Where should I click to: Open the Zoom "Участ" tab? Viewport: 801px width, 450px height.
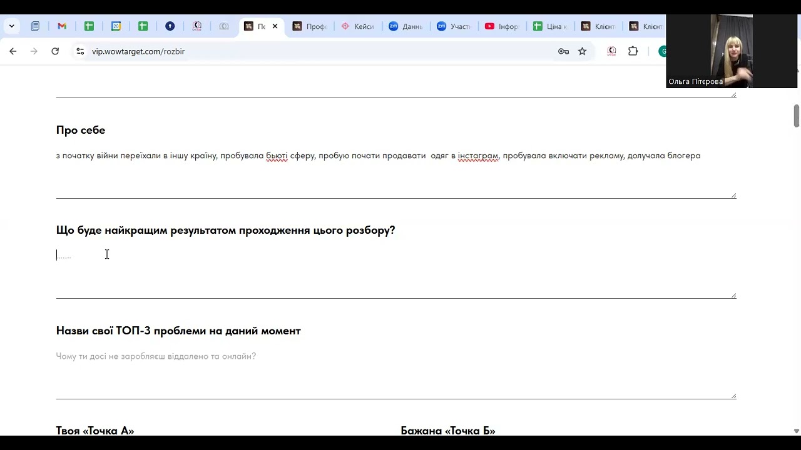(x=454, y=26)
